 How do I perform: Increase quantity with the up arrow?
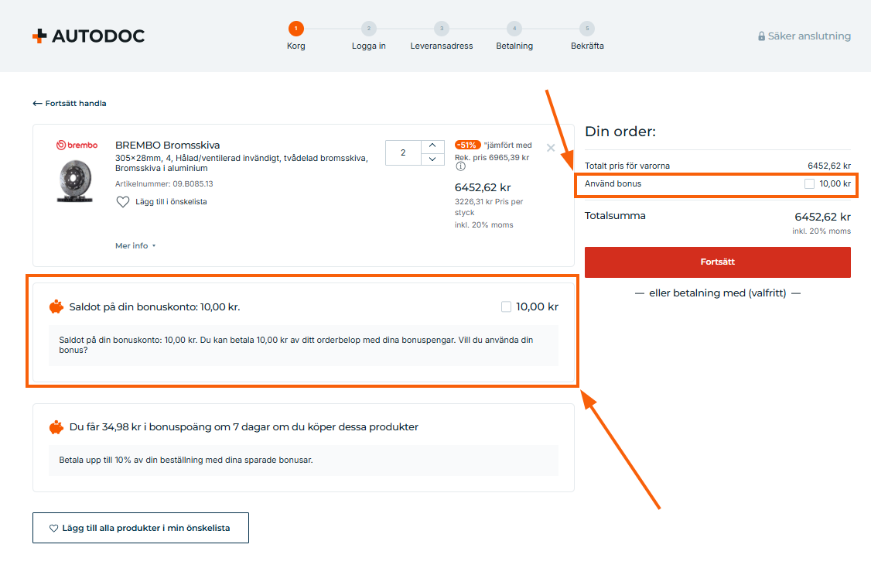point(432,146)
